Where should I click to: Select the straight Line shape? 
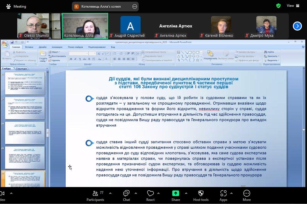pos(182,52)
